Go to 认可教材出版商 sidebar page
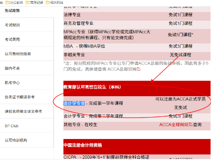The image size is (211, 160). 18,54
